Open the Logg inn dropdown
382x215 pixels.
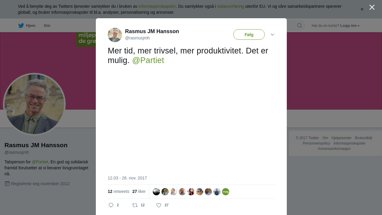coord(350,26)
